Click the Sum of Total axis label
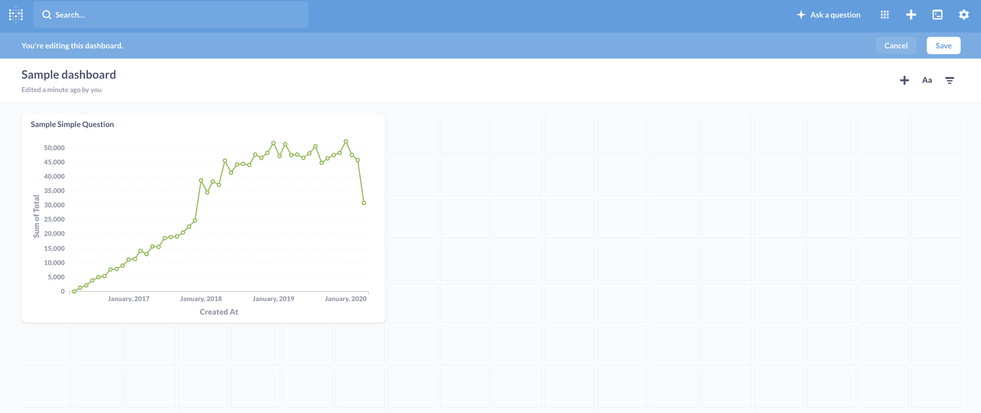The width and height of the screenshot is (981, 413). [x=36, y=216]
